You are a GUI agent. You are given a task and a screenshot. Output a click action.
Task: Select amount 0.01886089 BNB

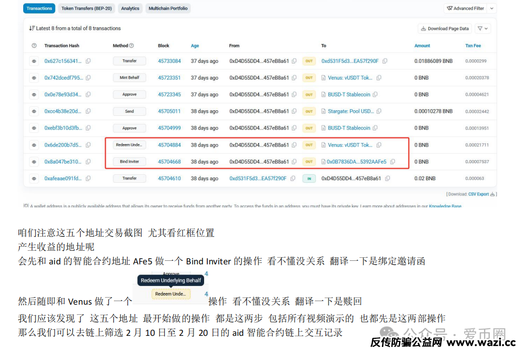[x=433, y=61]
